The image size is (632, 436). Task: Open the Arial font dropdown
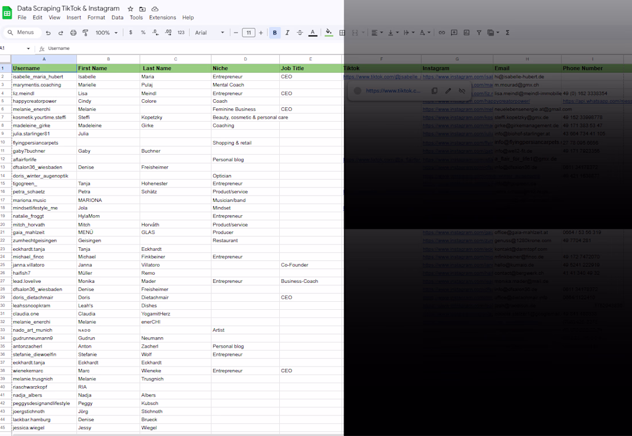coord(209,33)
